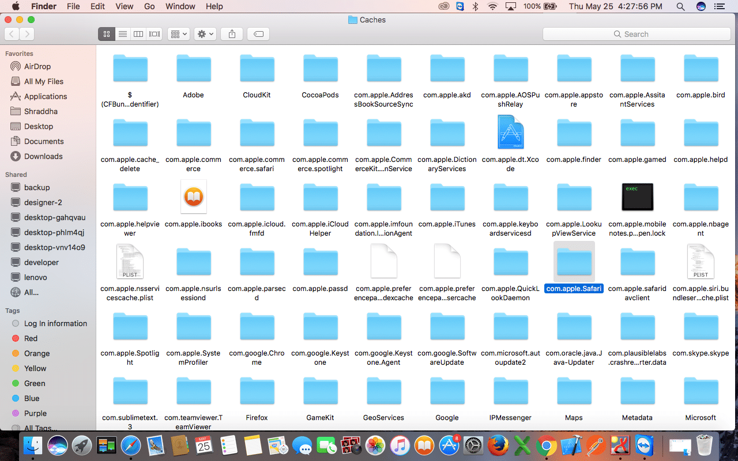Select the com.google.Chrome folder
This screenshot has width=738, height=461.
point(257,327)
